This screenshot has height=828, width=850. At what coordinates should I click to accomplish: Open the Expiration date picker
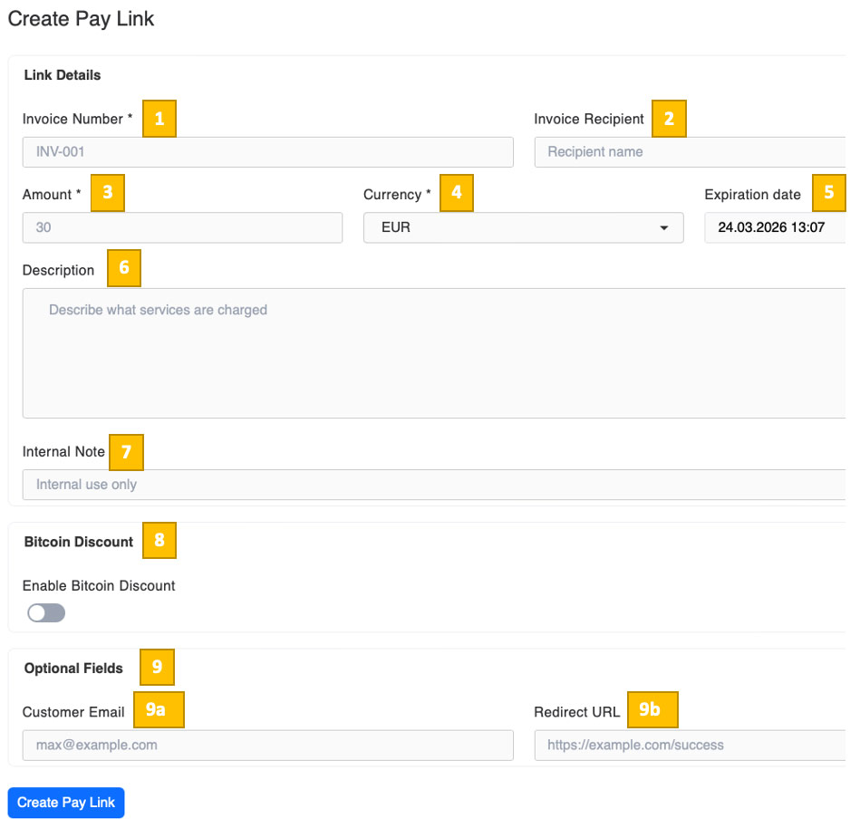(x=775, y=227)
